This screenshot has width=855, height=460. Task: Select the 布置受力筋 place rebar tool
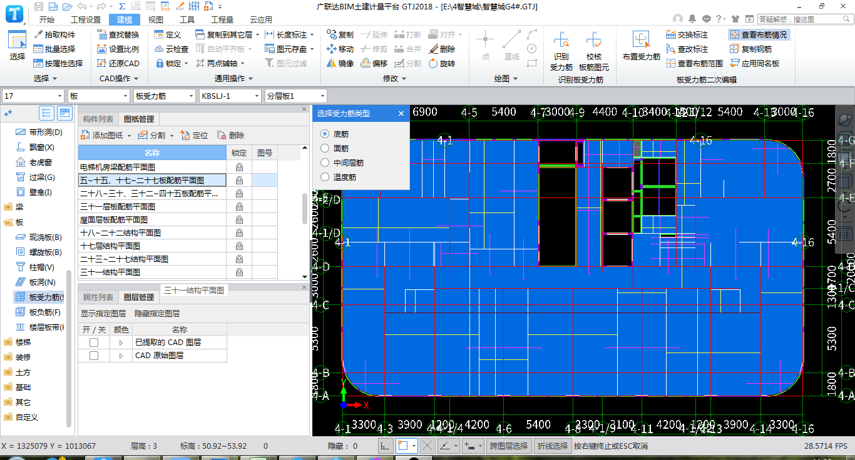click(641, 47)
